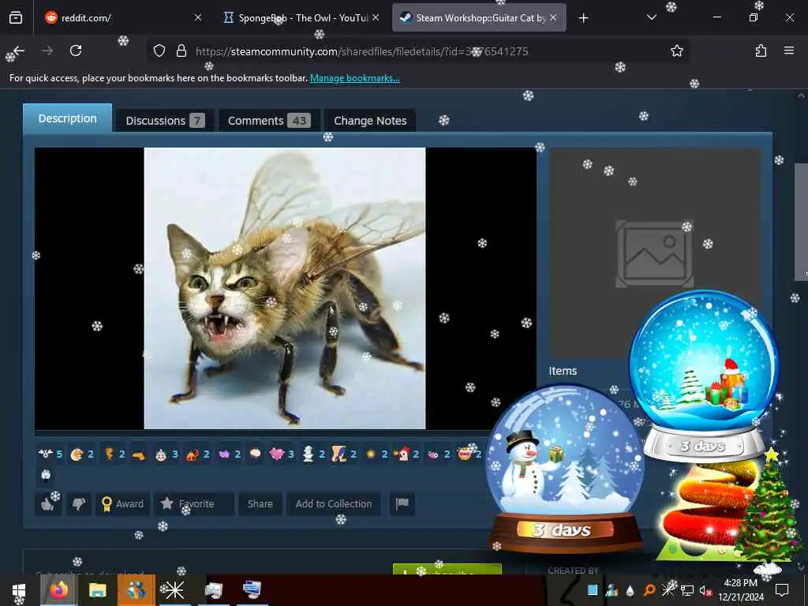Show tracking protection shield info

(159, 51)
